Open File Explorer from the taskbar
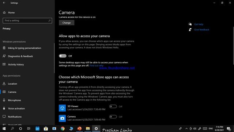 pyautogui.click(x=88, y=129)
